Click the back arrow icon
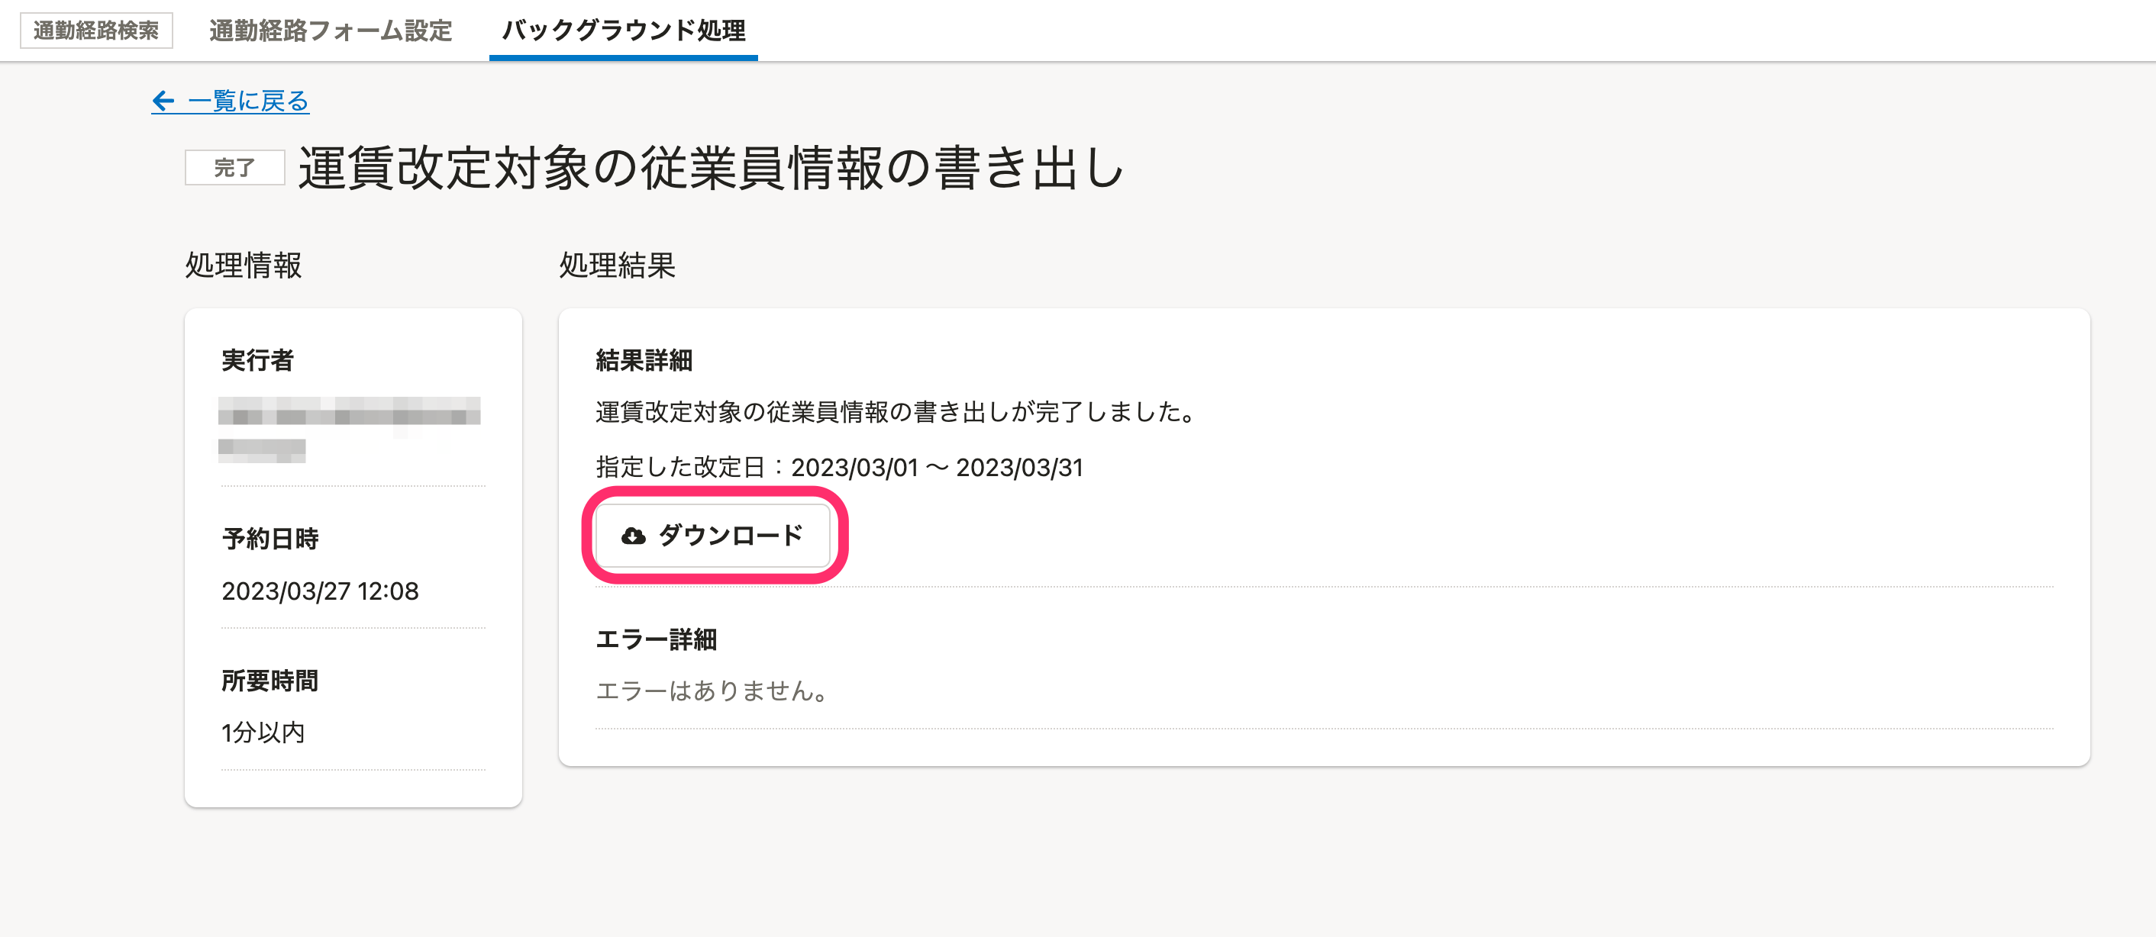Viewport: 2156px width, 937px height. [163, 101]
